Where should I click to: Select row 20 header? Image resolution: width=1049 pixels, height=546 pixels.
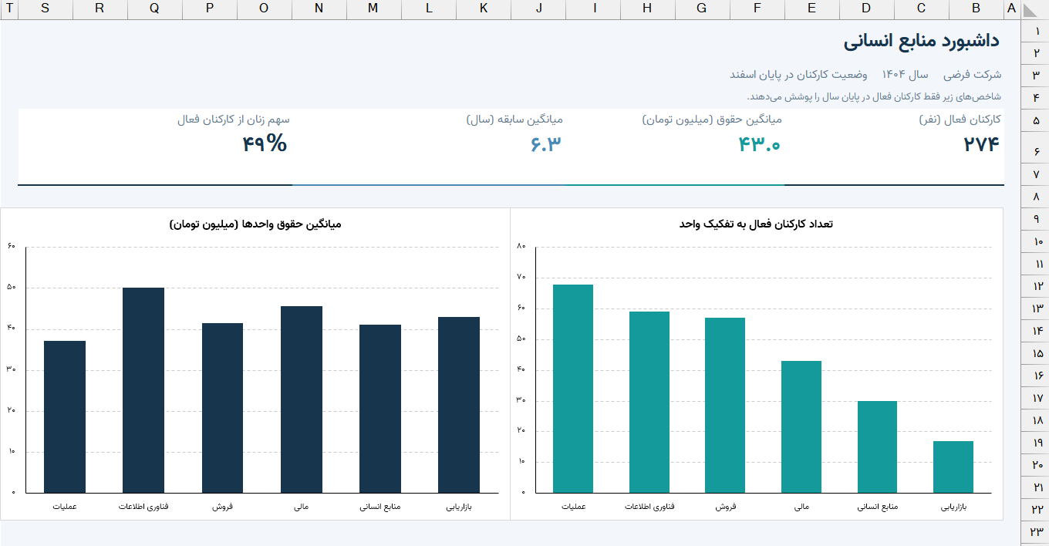coord(1035,464)
